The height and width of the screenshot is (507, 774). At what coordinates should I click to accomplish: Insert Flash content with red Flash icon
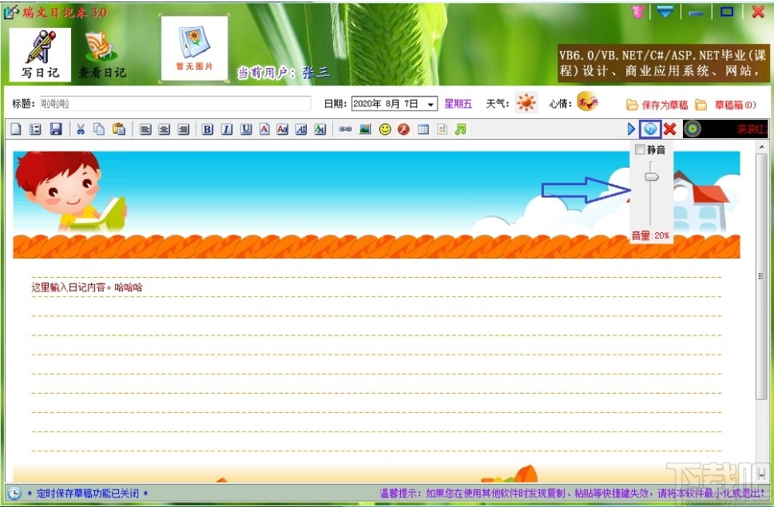[404, 129]
